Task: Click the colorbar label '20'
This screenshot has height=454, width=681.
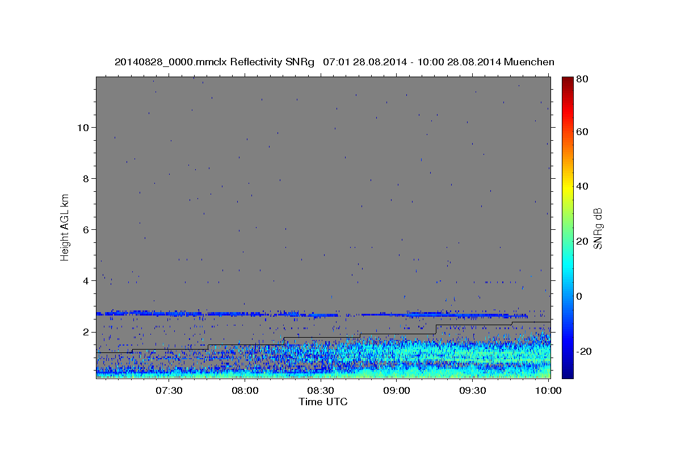Action: tap(583, 241)
